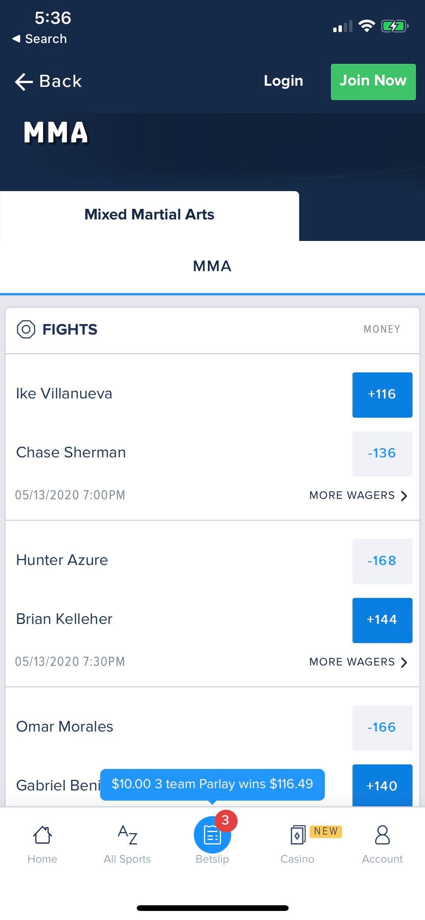
Task: Deselect Ike Villanueva +116 odds
Action: tap(382, 395)
